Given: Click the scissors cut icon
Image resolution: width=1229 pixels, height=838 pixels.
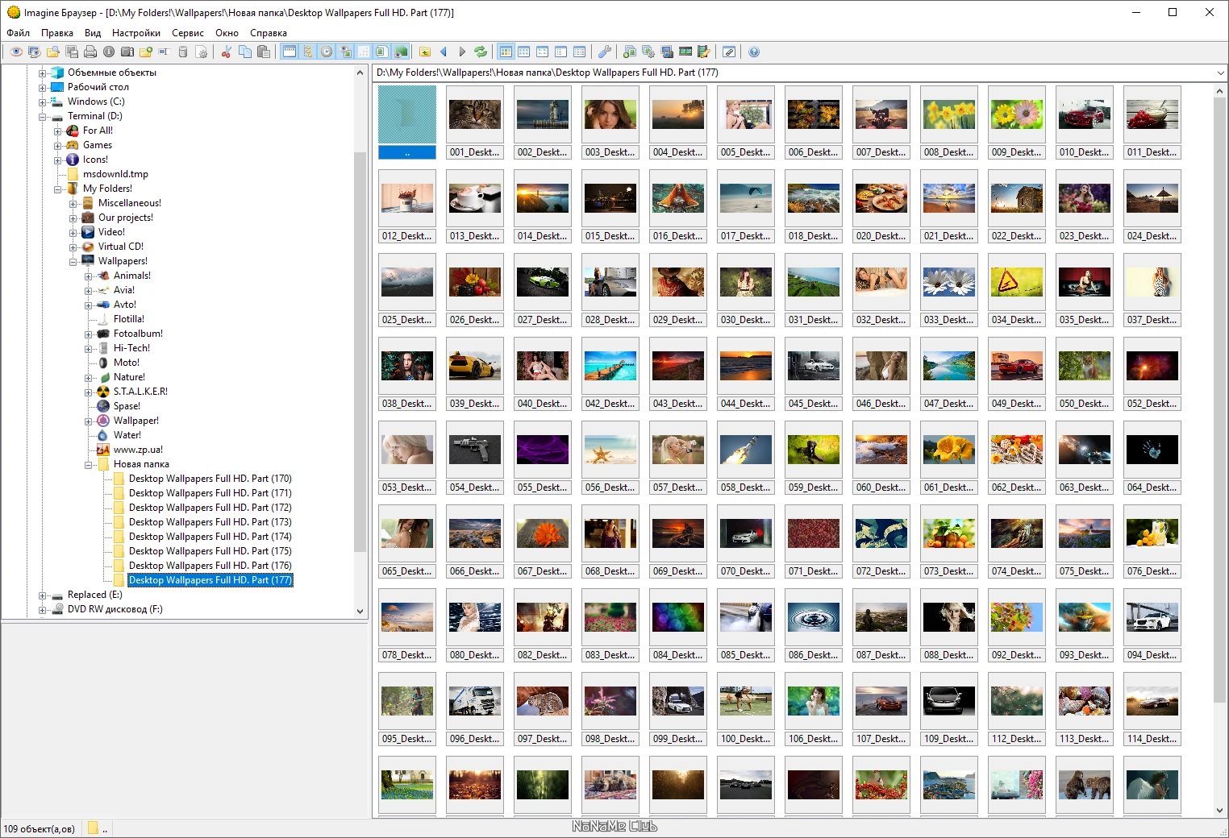Looking at the screenshot, I should tap(227, 52).
